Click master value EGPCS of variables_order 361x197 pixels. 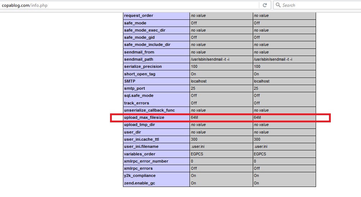click(x=260, y=154)
